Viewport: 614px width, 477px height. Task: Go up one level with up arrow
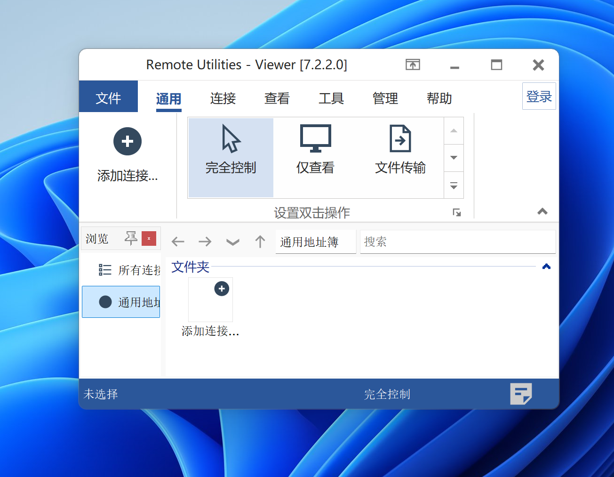point(260,242)
